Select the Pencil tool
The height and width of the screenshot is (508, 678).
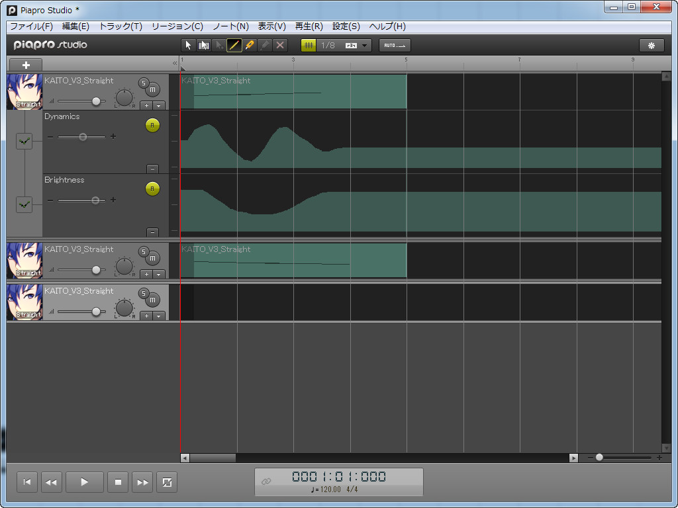click(234, 46)
